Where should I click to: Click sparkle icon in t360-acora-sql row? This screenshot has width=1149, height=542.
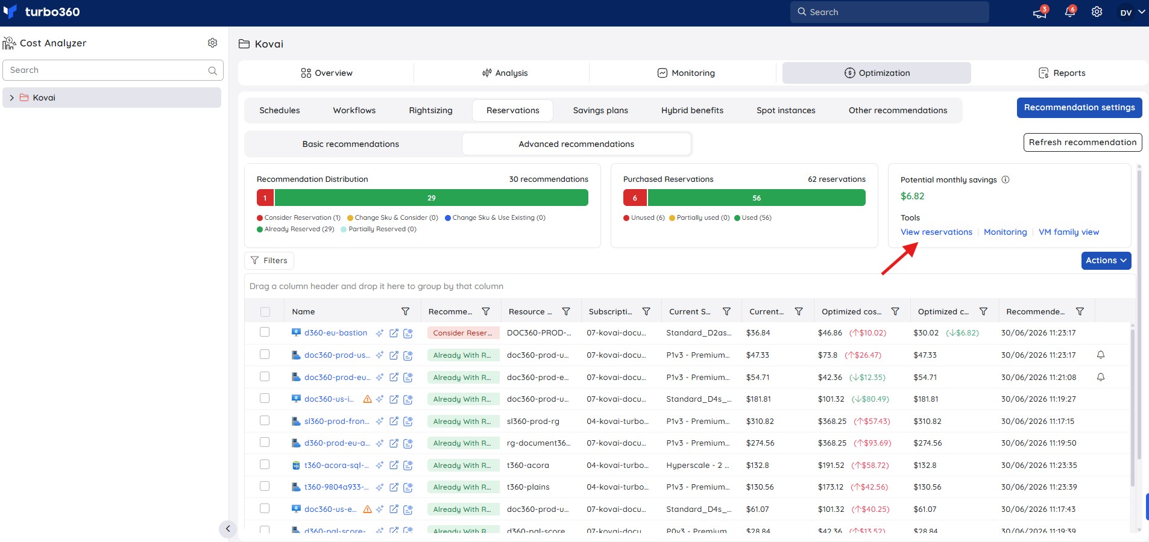[x=380, y=466]
